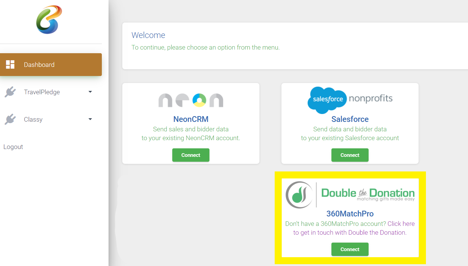Viewport: 468px width, 266px height.
Task: Expand the Classy dropdown arrow
Action: [90, 119]
